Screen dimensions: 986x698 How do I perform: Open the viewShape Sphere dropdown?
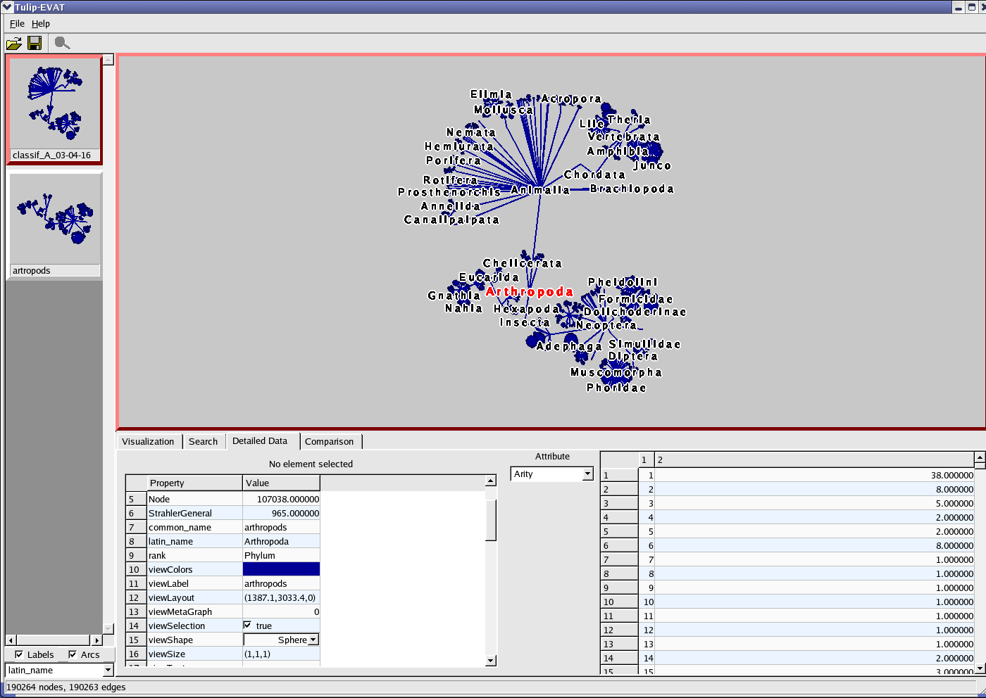pos(313,640)
